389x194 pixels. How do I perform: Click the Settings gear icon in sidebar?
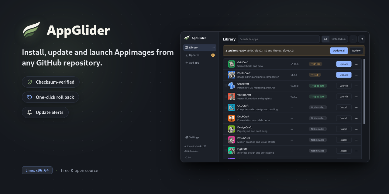point(187,137)
